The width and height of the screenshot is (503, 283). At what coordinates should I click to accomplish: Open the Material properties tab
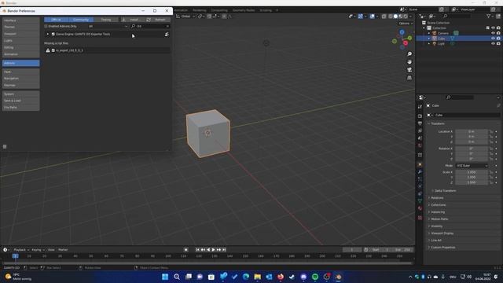(x=420, y=208)
